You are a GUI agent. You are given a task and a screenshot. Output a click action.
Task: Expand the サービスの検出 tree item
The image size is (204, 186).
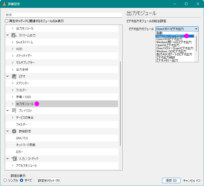(x=13, y=117)
